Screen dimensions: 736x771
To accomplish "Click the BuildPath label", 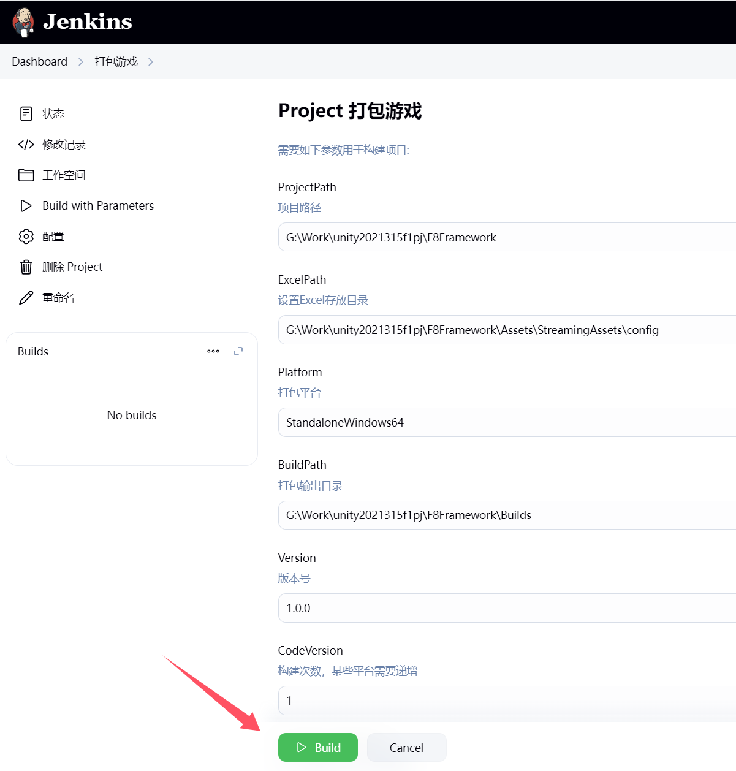I will 302,465.
